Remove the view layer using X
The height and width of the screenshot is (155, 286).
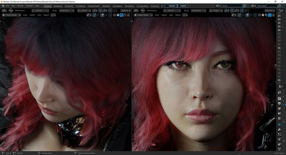[x=283, y=6]
